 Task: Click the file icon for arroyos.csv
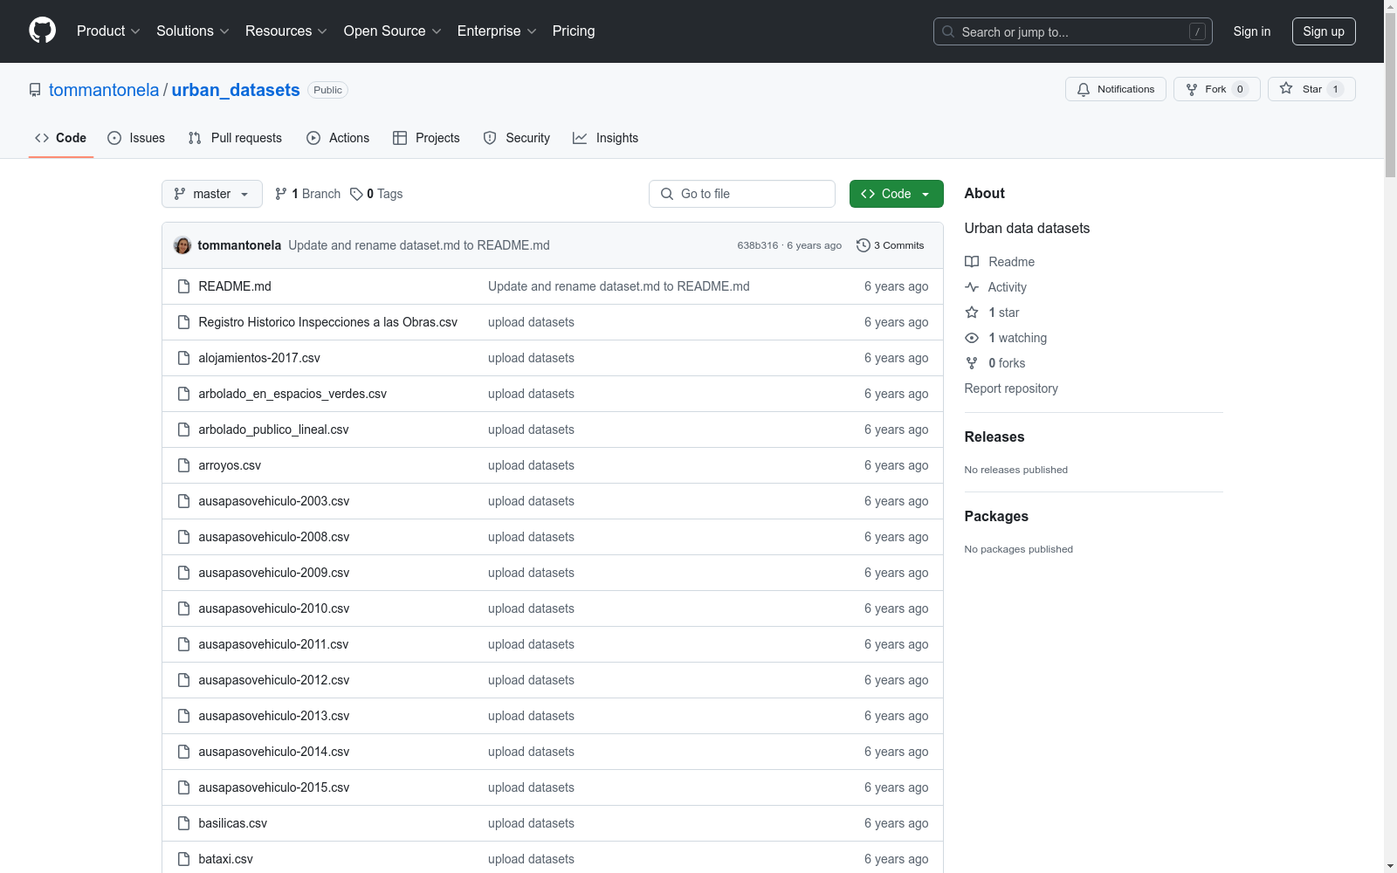click(183, 465)
